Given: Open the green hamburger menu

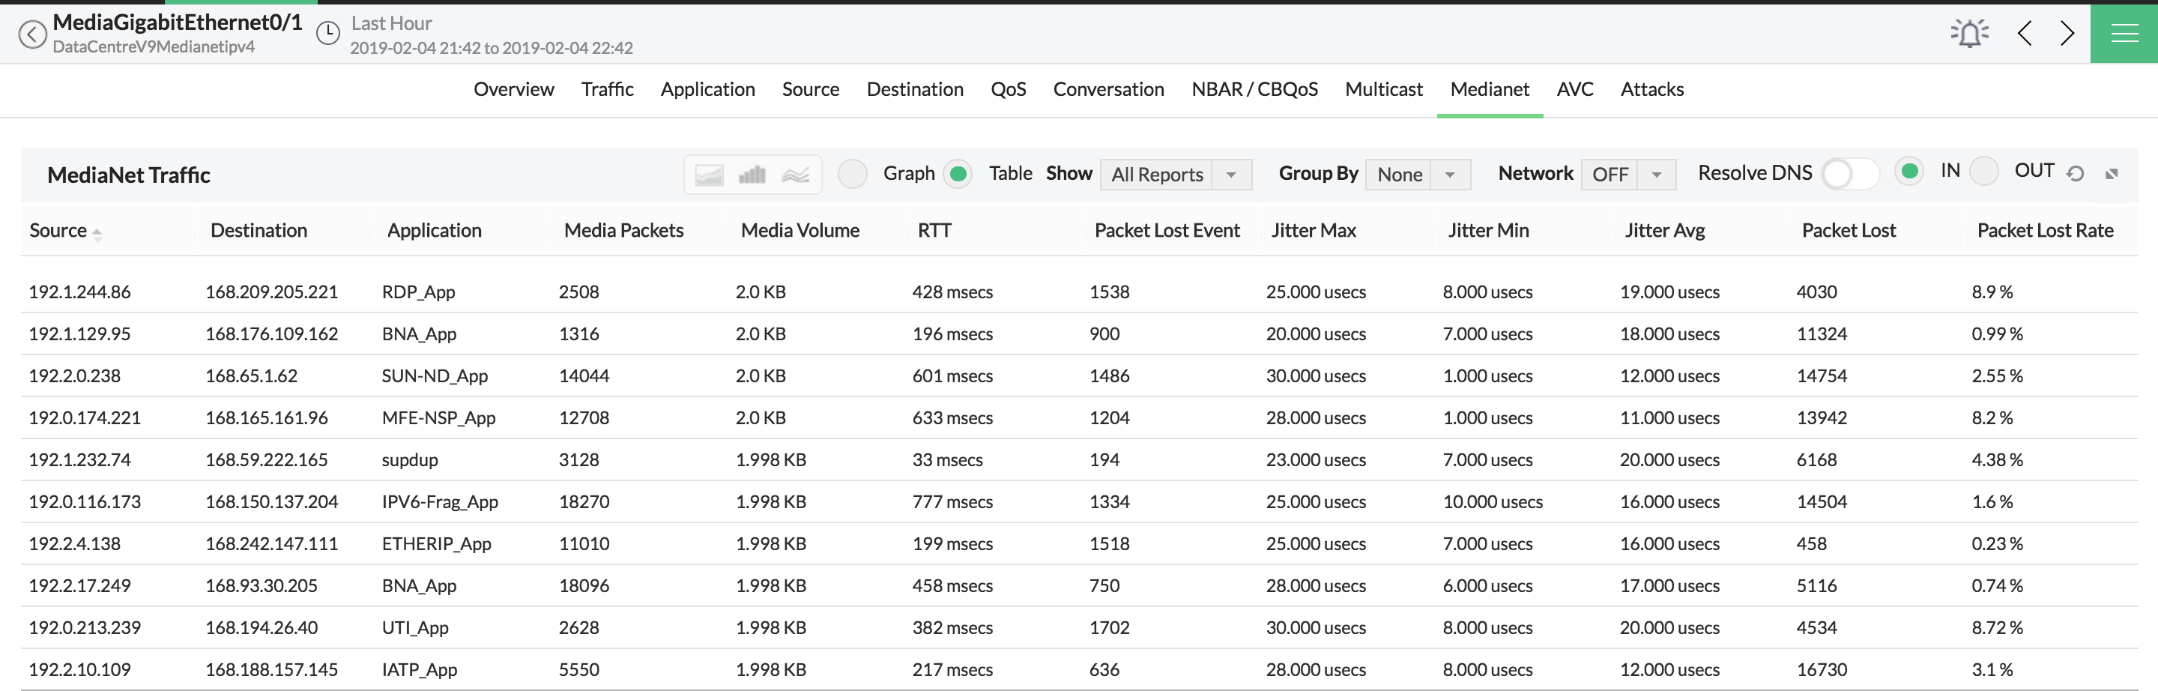Looking at the screenshot, I should tap(2124, 34).
